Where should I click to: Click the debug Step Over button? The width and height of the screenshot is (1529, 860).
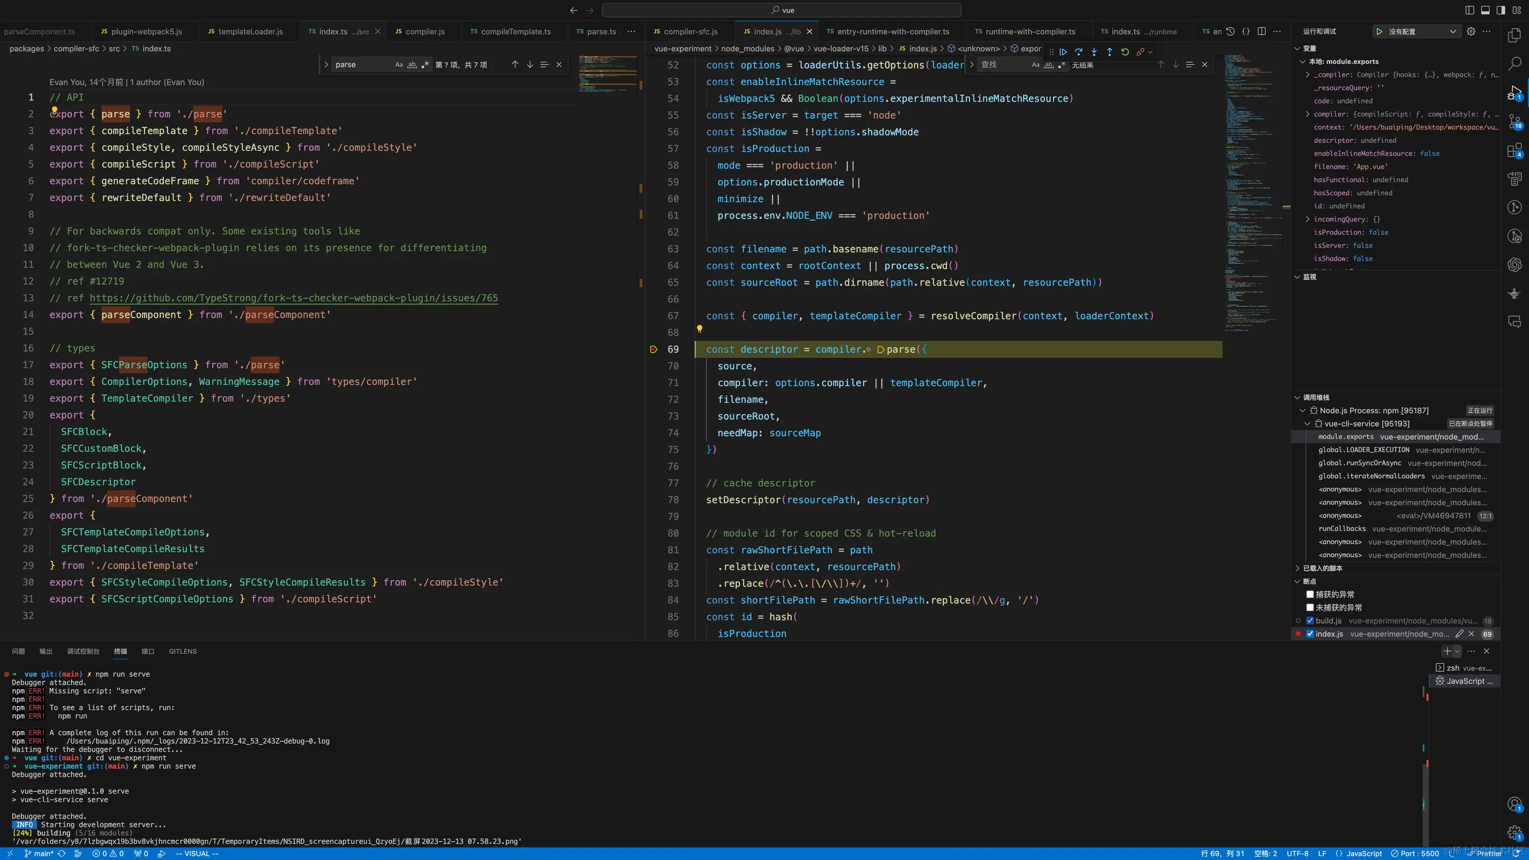pos(1078,52)
